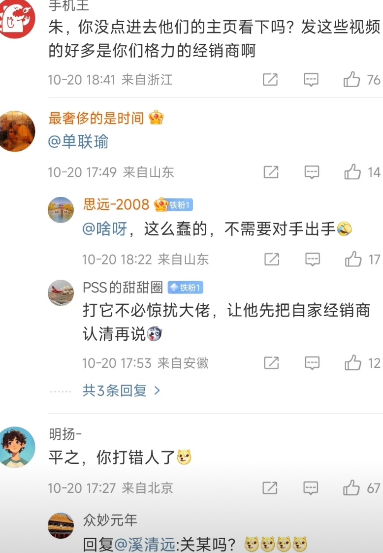Open the @溪清远 mention link
Image resolution: width=383 pixels, height=553 pixels.
[145, 544]
